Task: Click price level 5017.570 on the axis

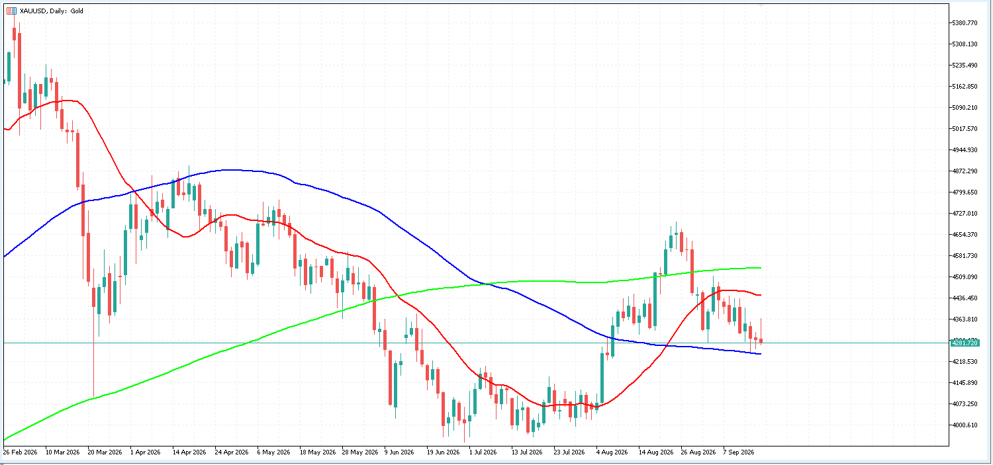Action: (964, 129)
